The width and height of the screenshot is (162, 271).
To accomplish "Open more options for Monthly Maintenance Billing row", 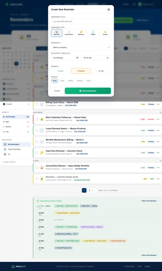I will 158,141.
